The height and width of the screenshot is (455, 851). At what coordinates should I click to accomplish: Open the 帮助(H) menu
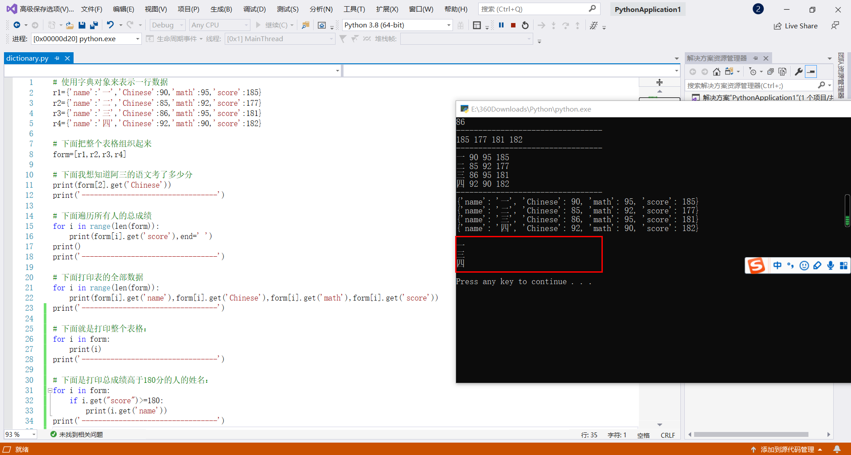click(456, 9)
